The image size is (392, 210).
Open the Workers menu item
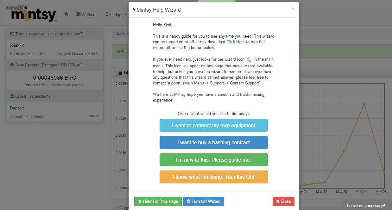coord(86,15)
